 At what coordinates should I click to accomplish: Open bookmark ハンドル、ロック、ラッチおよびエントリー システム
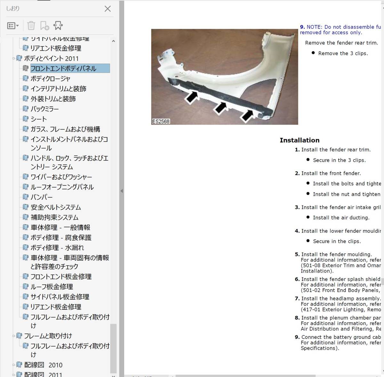[x=69, y=162]
